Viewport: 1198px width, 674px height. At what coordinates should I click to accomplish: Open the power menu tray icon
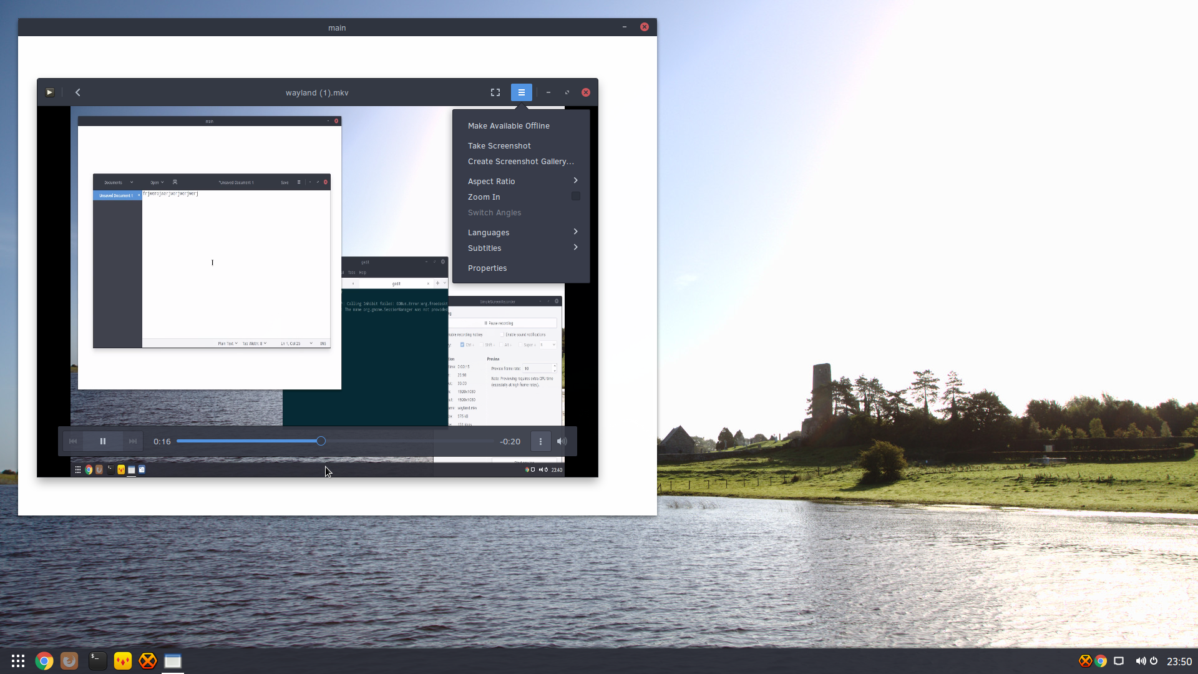coord(1154,661)
